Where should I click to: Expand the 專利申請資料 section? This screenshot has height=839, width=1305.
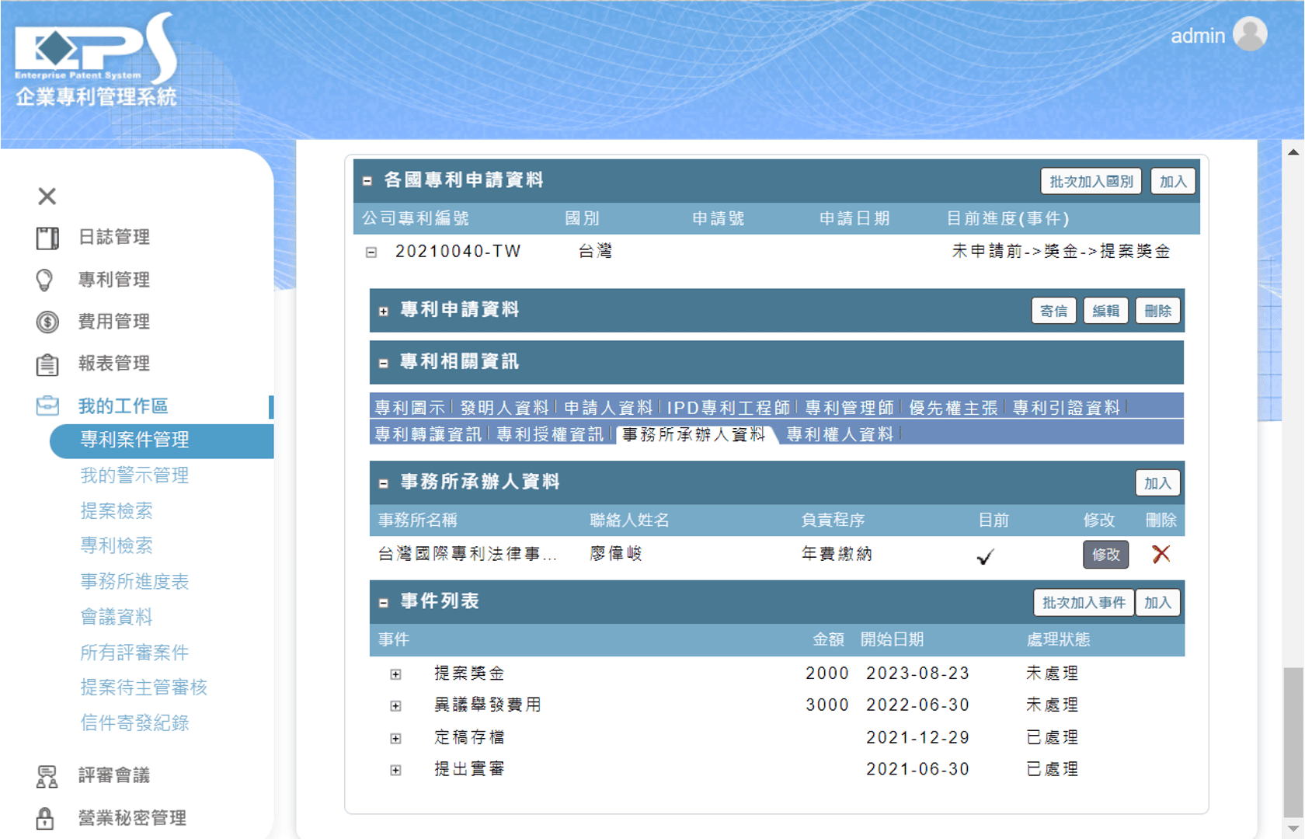pyautogui.click(x=383, y=311)
